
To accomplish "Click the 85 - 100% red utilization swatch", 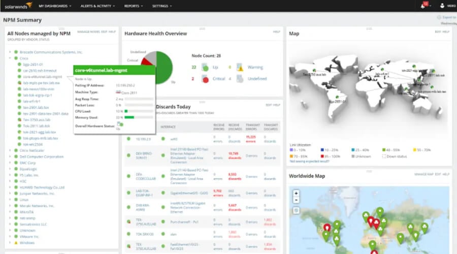I will click(322, 156).
